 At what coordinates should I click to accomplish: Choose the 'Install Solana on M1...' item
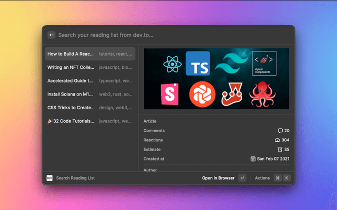(x=90, y=94)
